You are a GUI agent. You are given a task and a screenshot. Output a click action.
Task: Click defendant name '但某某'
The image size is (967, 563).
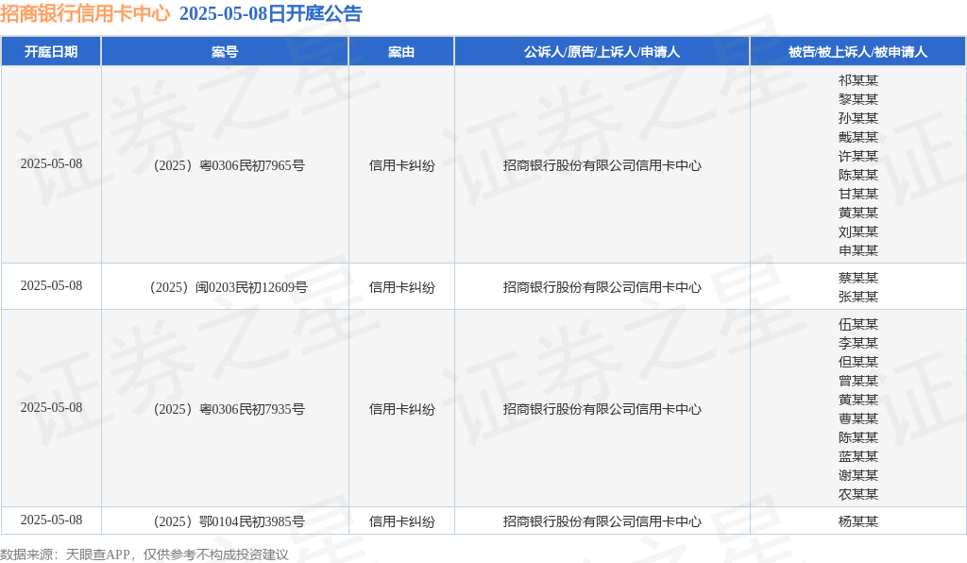(857, 362)
